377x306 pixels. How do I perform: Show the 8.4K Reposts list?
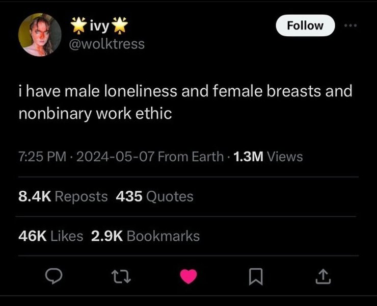(x=63, y=196)
